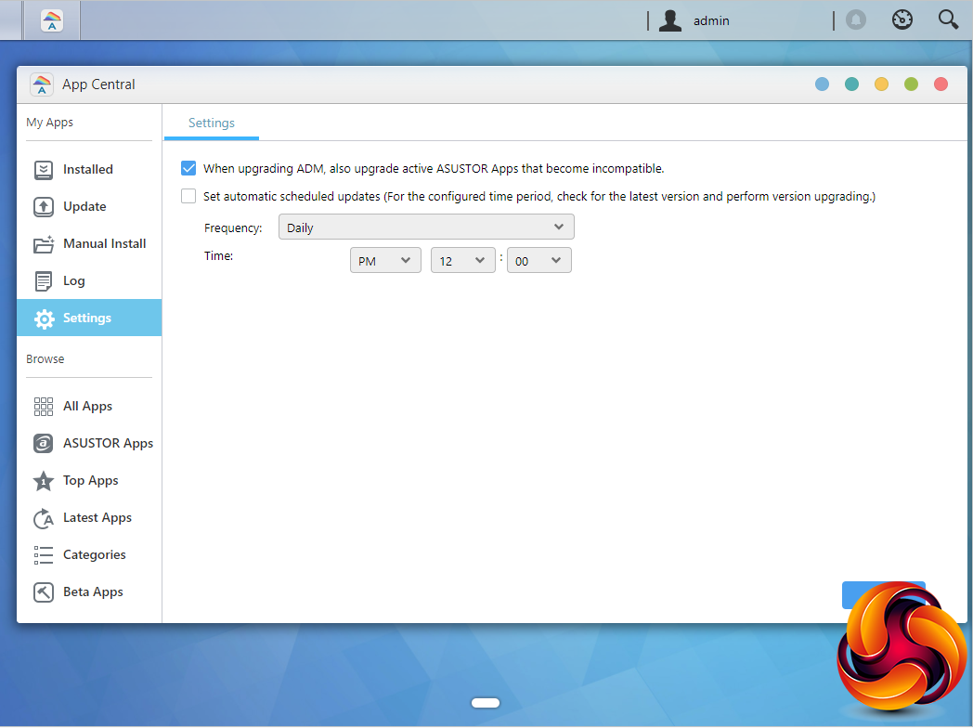Click the Latest Apps refresh icon
Screen dimensions: 973x728
point(44,518)
